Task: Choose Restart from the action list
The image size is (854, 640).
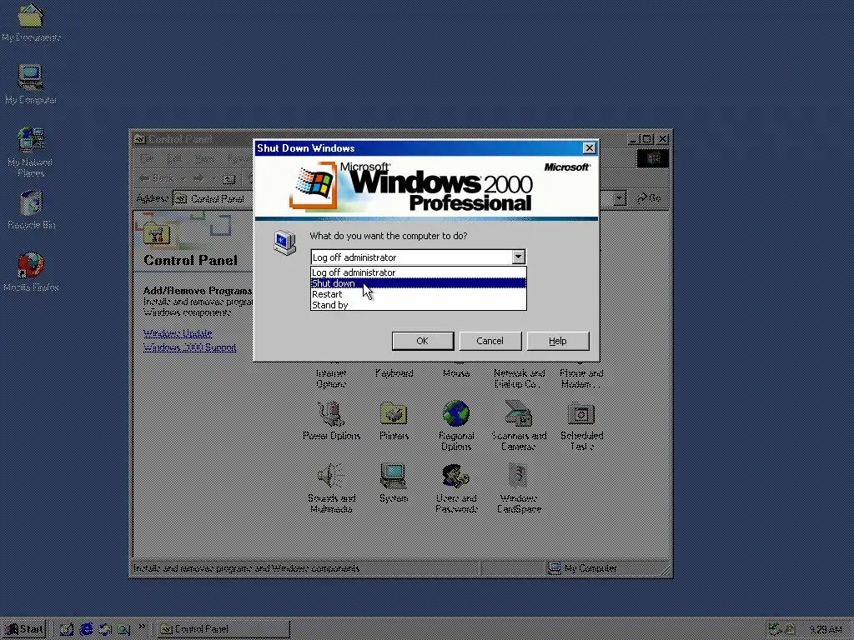Action: (x=418, y=294)
